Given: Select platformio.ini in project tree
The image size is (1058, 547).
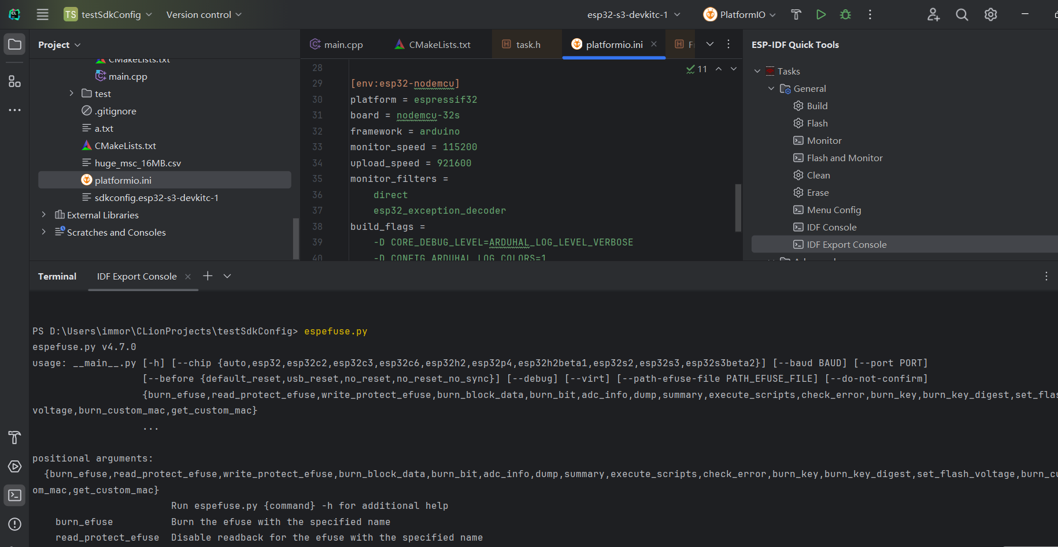Looking at the screenshot, I should tap(165, 180).
